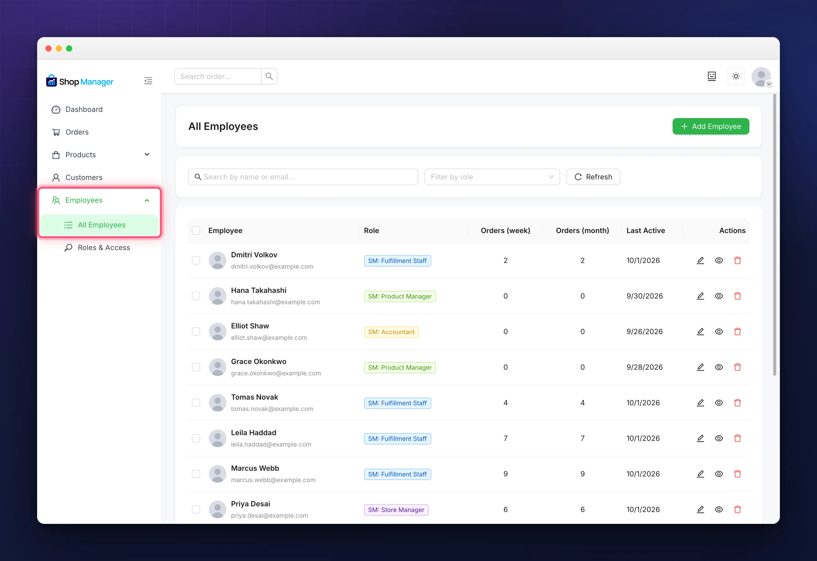817x561 pixels.
Task: Delete Elliot Shaw with trash icon
Action: 738,332
